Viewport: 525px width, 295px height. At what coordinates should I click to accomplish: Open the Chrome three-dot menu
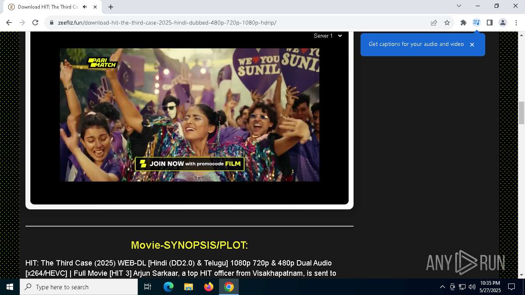coord(516,23)
